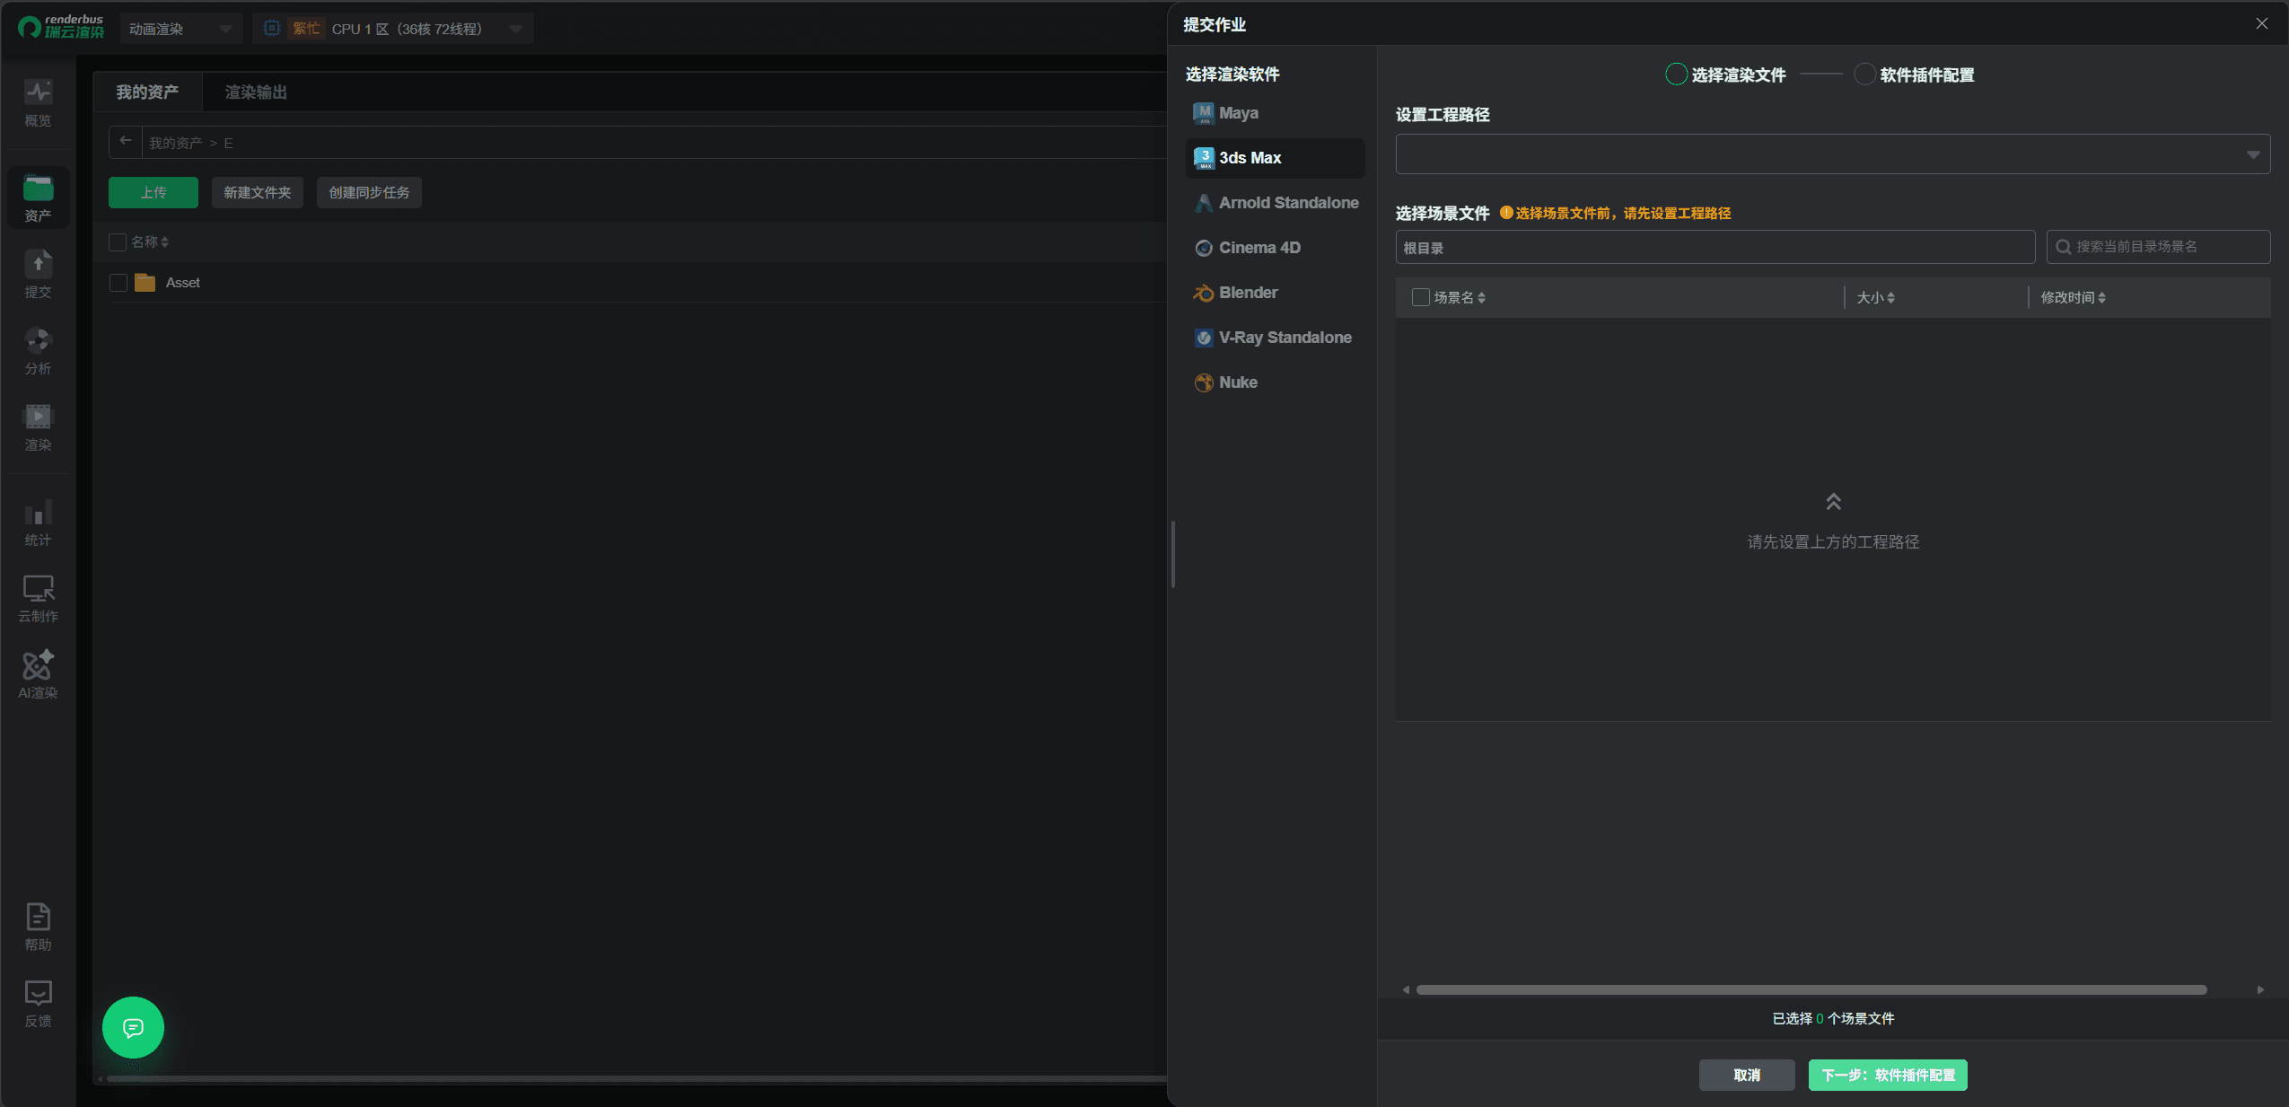Choose Nuke as render software
The height and width of the screenshot is (1107, 2289).
1275,382
